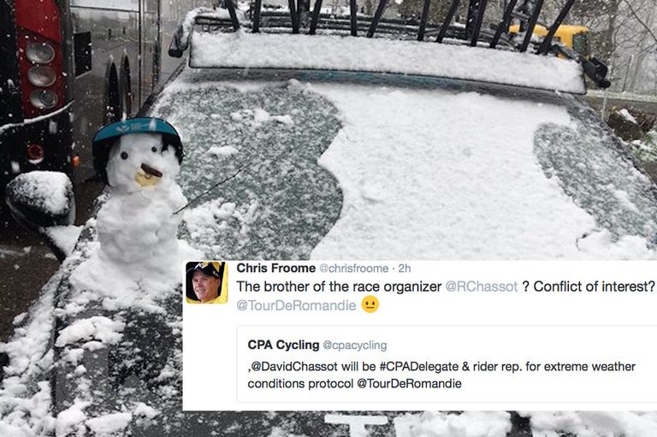Click the 2h tweet timestamp
The image size is (657, 437).
click(x=405, y=269)
